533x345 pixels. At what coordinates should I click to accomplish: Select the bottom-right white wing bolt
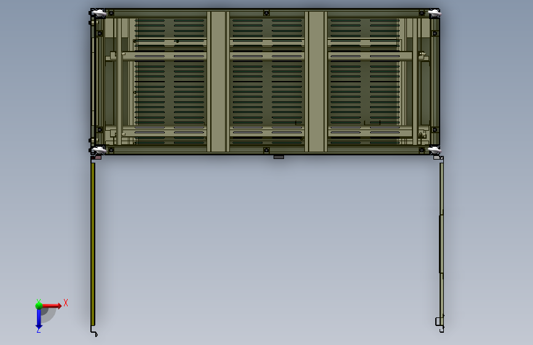[x=435, y=150]
